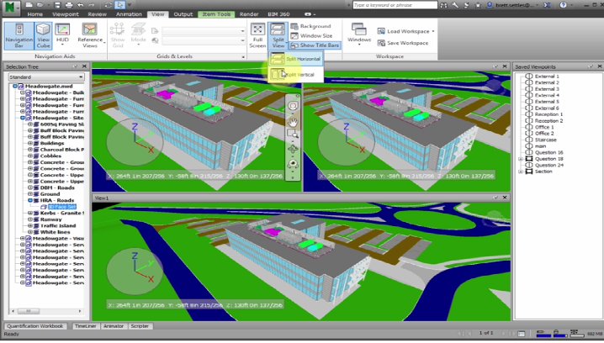Expand the Section viewpoint folder
The image size is (604, 343).
[x=521, y=171]
